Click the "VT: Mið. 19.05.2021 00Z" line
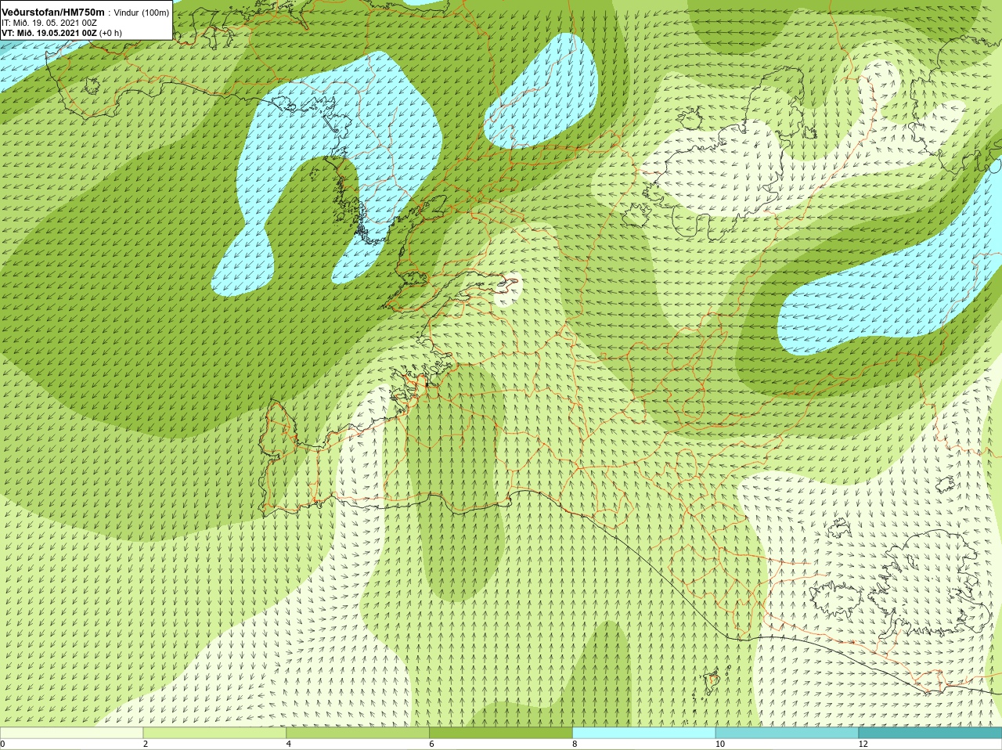1002x750 pixels. pyautogui.click(x=49, y=33)
